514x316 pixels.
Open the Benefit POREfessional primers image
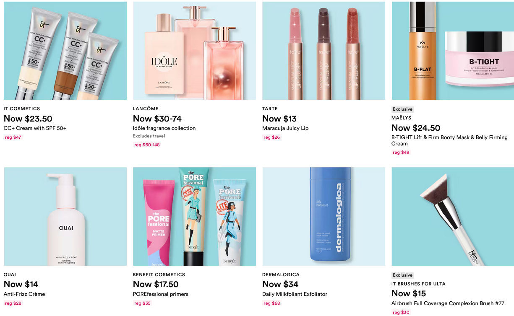[x=194, y=216]
